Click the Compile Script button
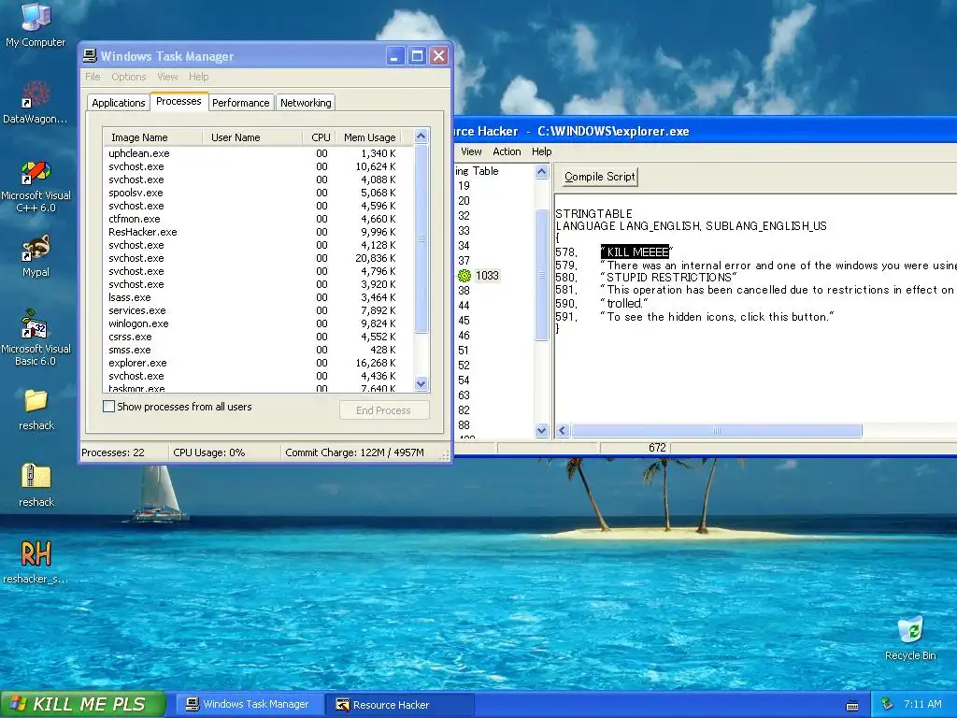The image size is (957, 718). (599, 177)
